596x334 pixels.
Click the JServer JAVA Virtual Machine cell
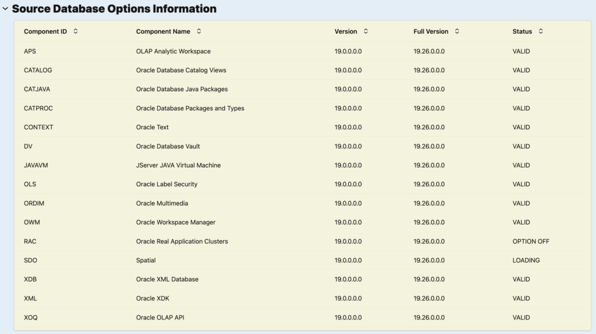[178, 165]
